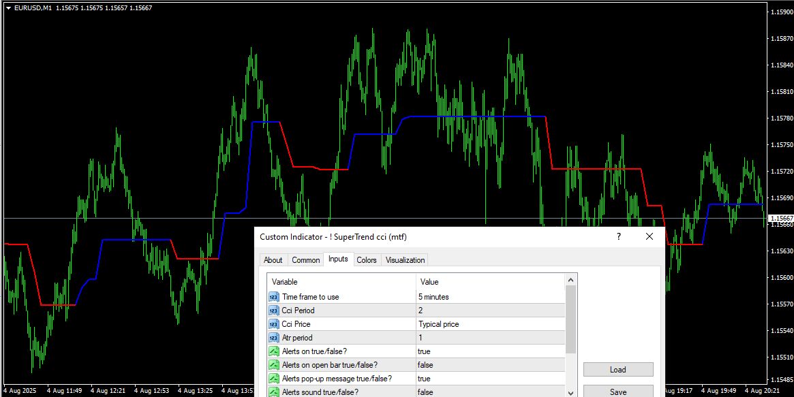This screenshot has height=397, width=794.
Task: Select the 'Typical price' value cell
Action: (491, 324)
